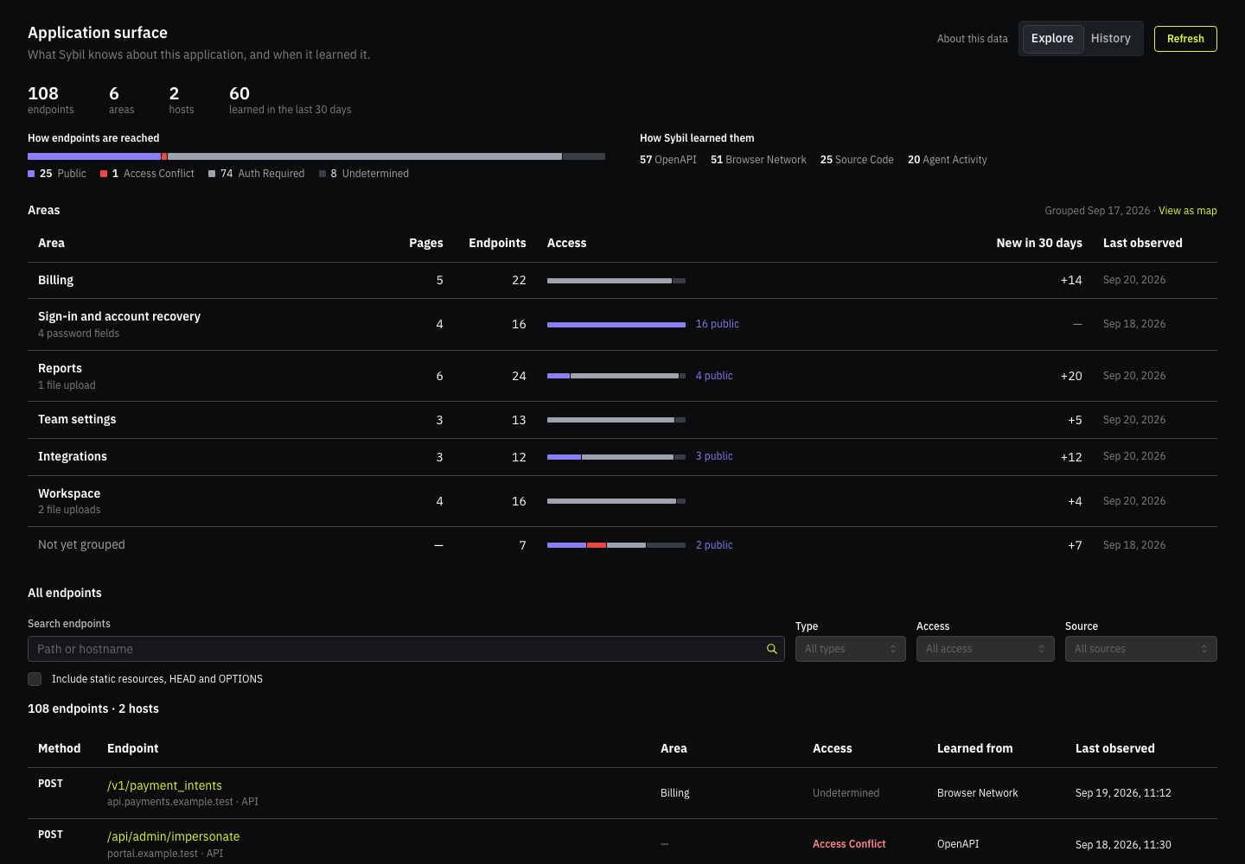Click the Learned from column header
The width and height of the screenshot is (1245, 864).
(974, 748)
